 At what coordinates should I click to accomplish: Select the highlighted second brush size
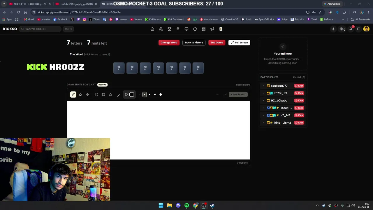click(x=145, y=94)
